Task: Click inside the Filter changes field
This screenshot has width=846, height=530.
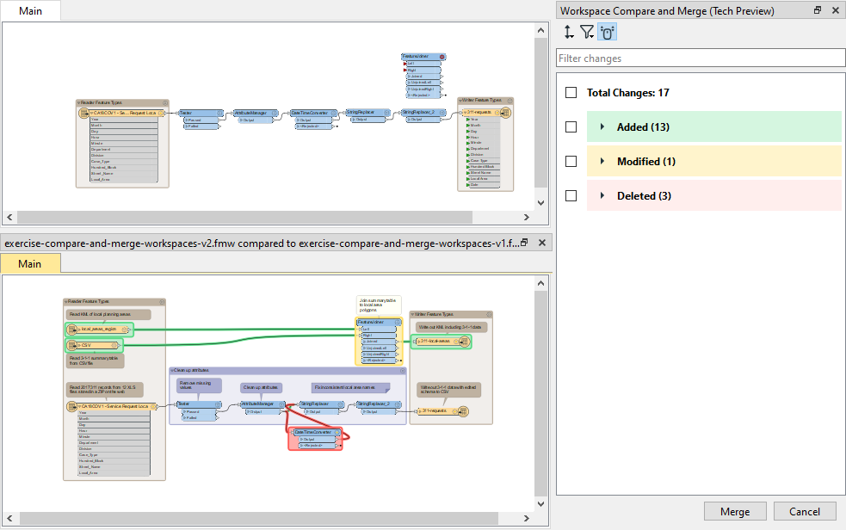Action: click(x=697, y=58)
